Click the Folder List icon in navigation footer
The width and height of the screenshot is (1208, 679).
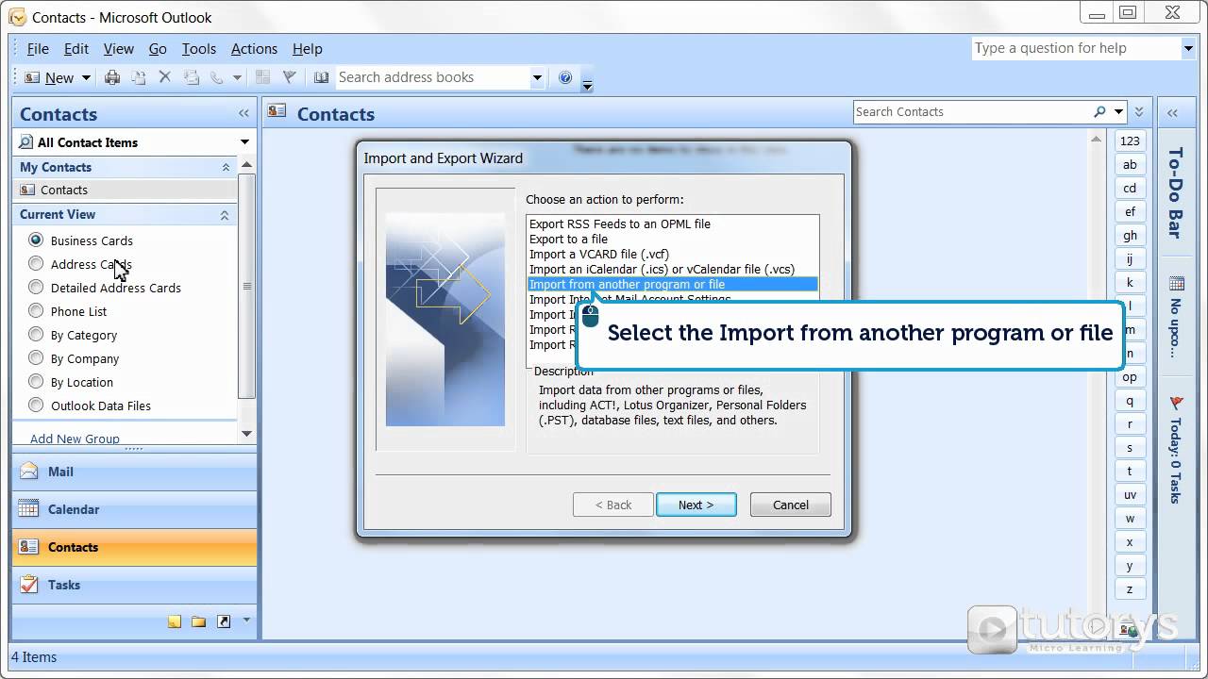click(198, 621)
